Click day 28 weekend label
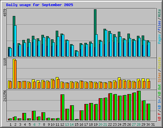The width and height of the screenshot is (163, 128). 138,124
